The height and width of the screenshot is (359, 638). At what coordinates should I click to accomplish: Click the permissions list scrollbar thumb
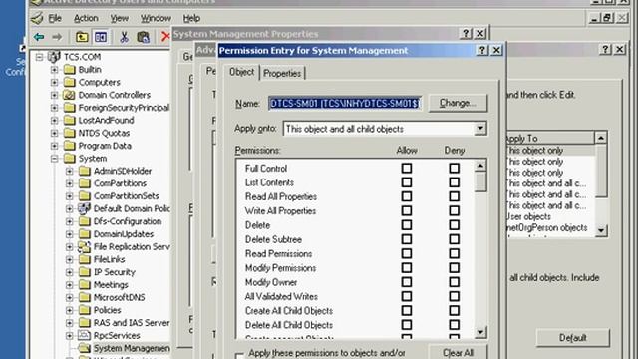click(480, 181)
